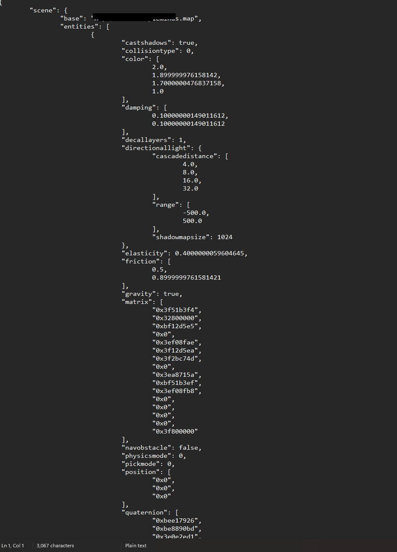Image resolution: width=397 pixels, height=552 pixels.
Task: Click the "decallayers": 1 line
Action: point(154,140)
